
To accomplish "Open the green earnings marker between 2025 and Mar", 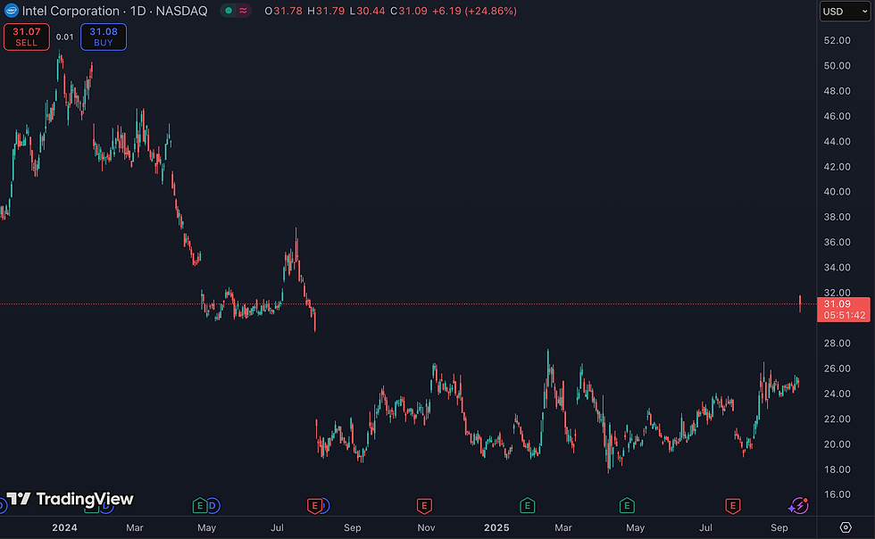I will 528,506.
